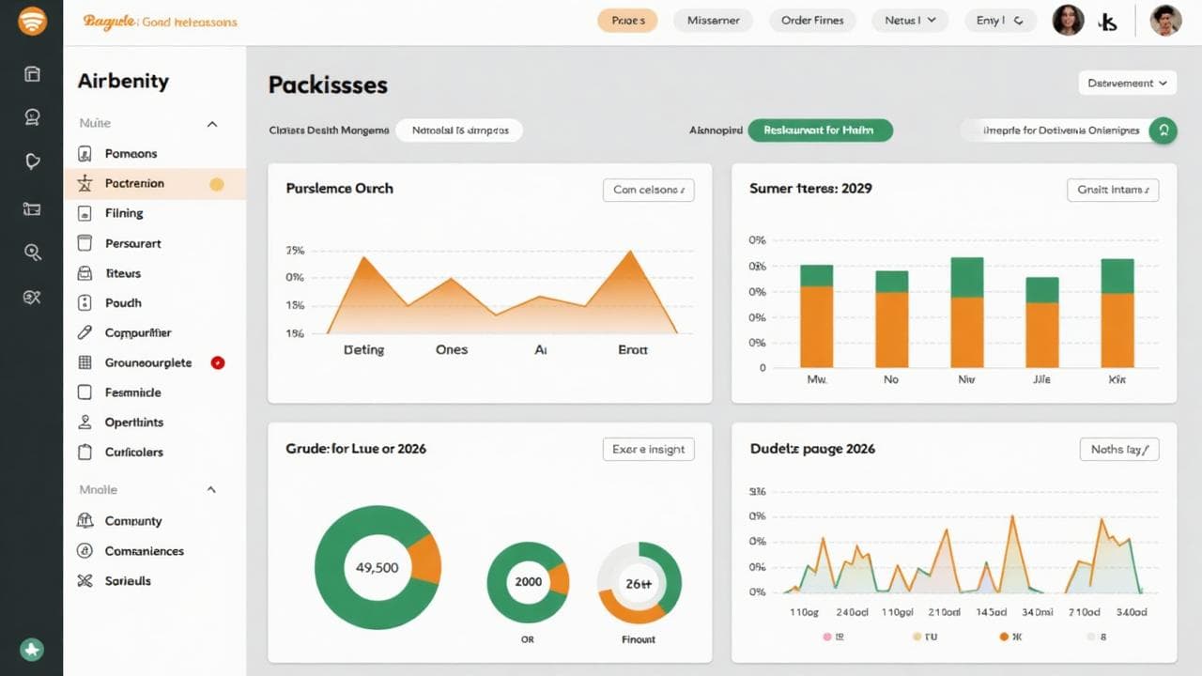Click the Exer e insight button

click(648, 449)
